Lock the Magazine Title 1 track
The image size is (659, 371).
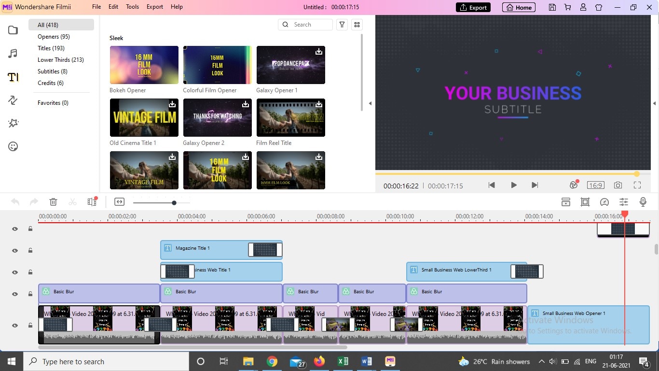click(30, 251)
